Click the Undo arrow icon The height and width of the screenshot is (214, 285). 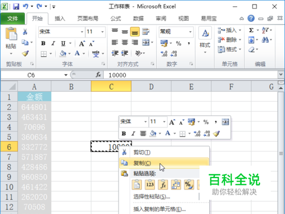pyautogui.click(x=26, y=7)
